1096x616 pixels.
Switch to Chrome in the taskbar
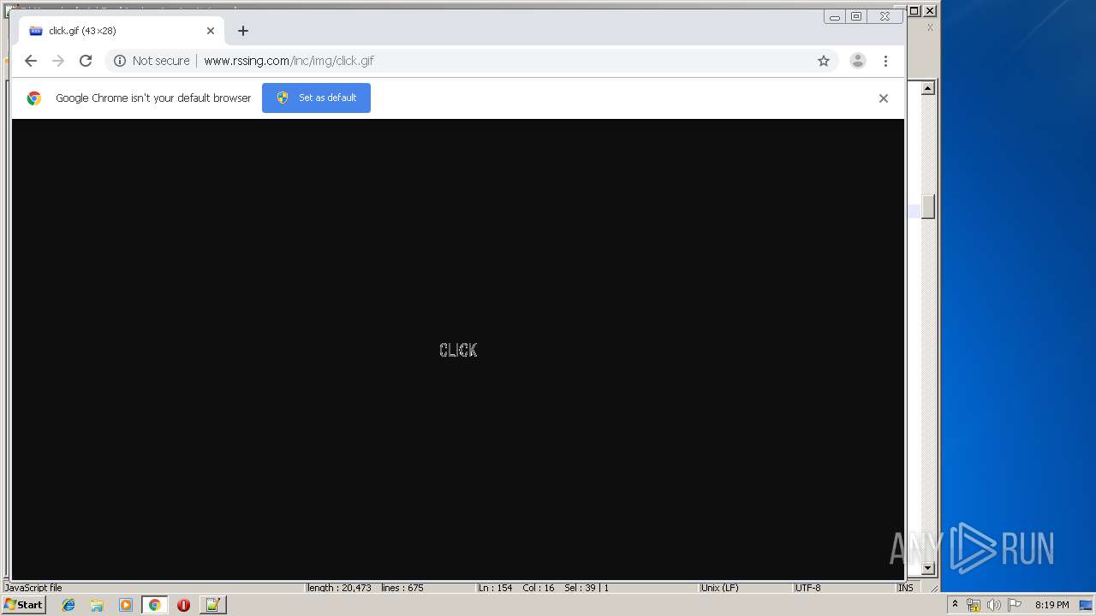(x=154, y=605)
